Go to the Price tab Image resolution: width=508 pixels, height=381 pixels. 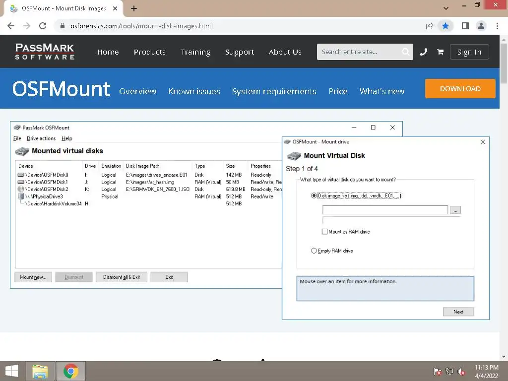tap(338, 91)
